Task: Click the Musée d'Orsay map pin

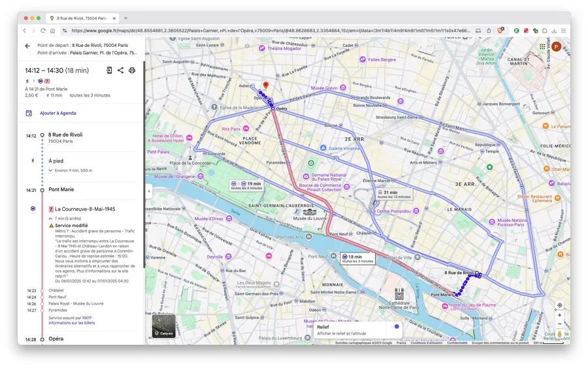Action: [x=229, y=219]
